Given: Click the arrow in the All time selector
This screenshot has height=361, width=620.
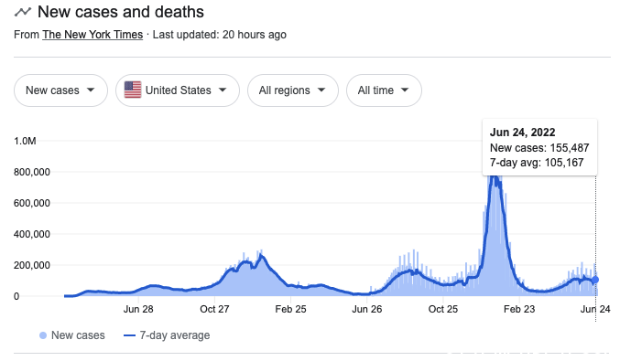Looking at the screenshot, I should [405, 90].
